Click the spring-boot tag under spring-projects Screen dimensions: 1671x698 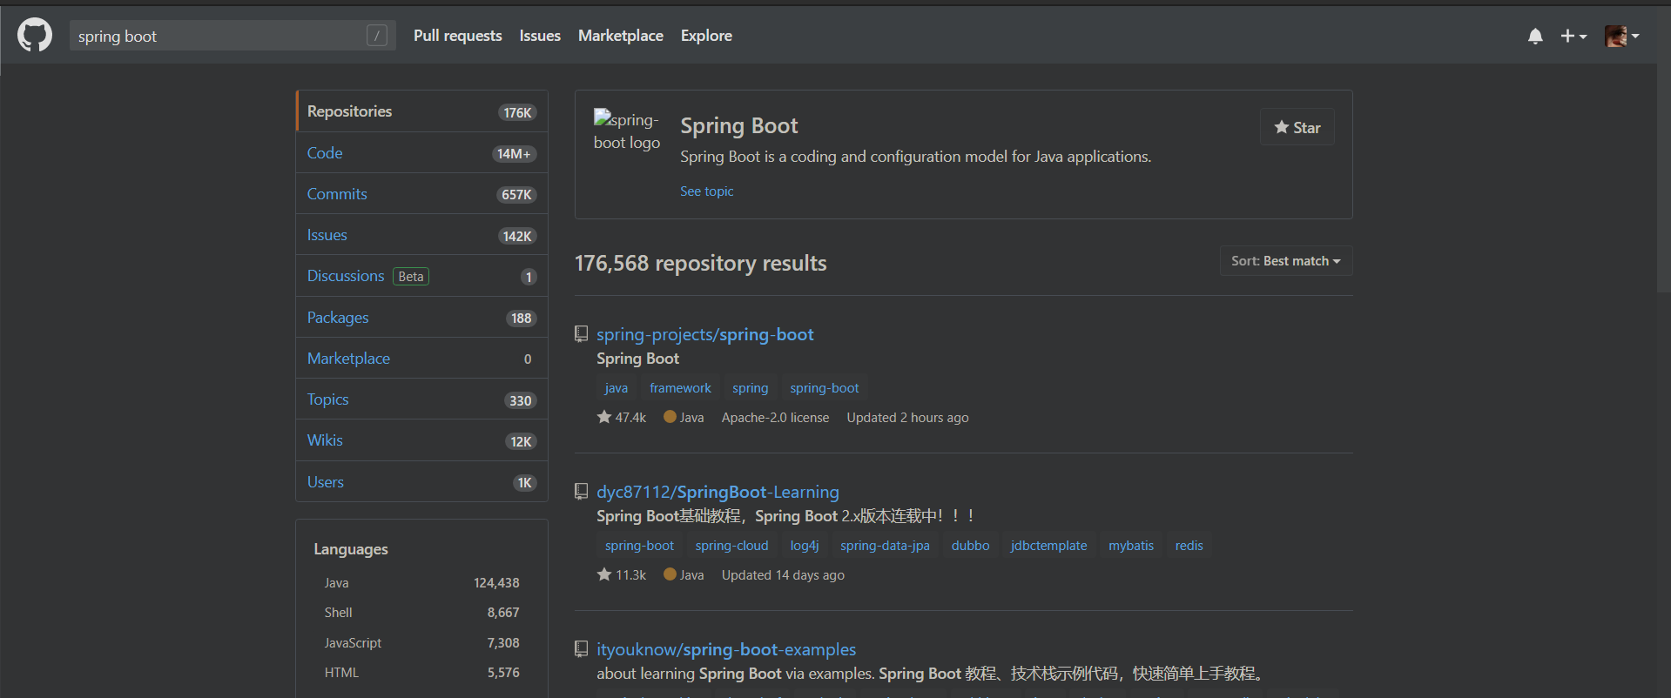pos(825,388)
